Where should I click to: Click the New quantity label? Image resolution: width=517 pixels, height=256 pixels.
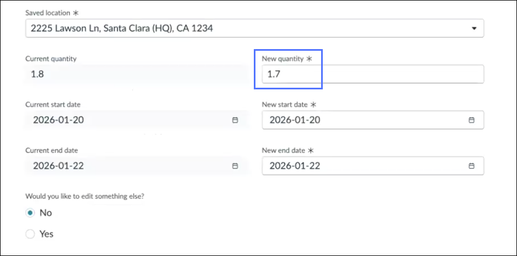click(283, 58)
